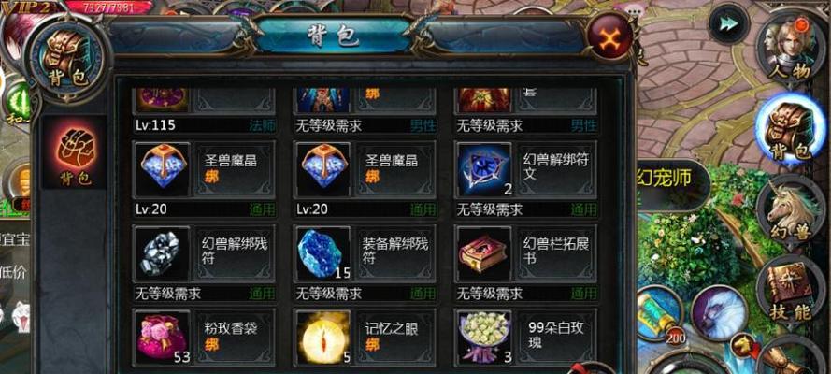Screen dimensions: 831x374
Task: Click the white wolf pet portrait
Action: 719,312
